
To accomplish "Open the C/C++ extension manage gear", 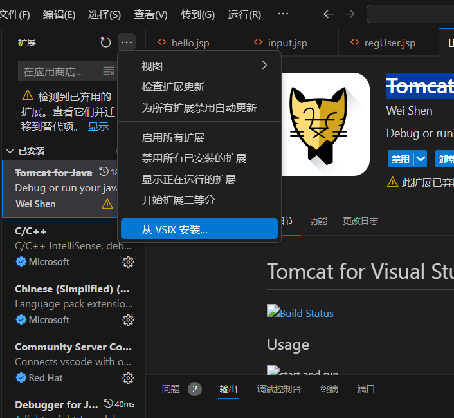I will [128, 262].
